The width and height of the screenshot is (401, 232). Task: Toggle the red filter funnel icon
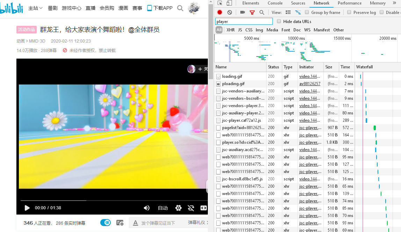252,12
